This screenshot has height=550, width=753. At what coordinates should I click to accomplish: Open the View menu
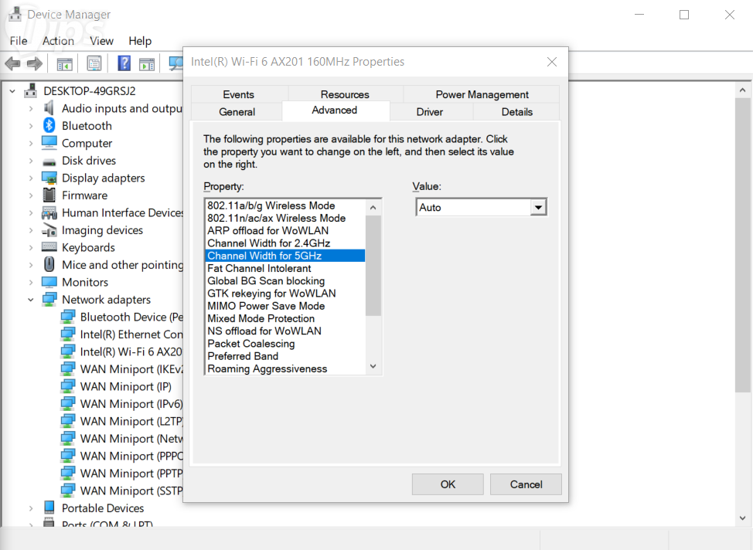pos(101,41)
